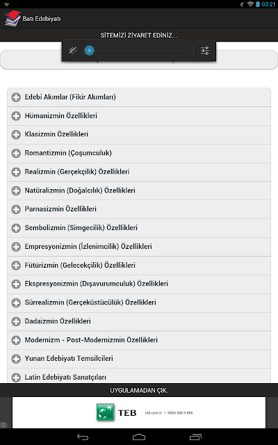
Task: Expand Sürrealizmin (Gerçeküstücülük) Özellikleri row
Action: (x=139, y=302)
